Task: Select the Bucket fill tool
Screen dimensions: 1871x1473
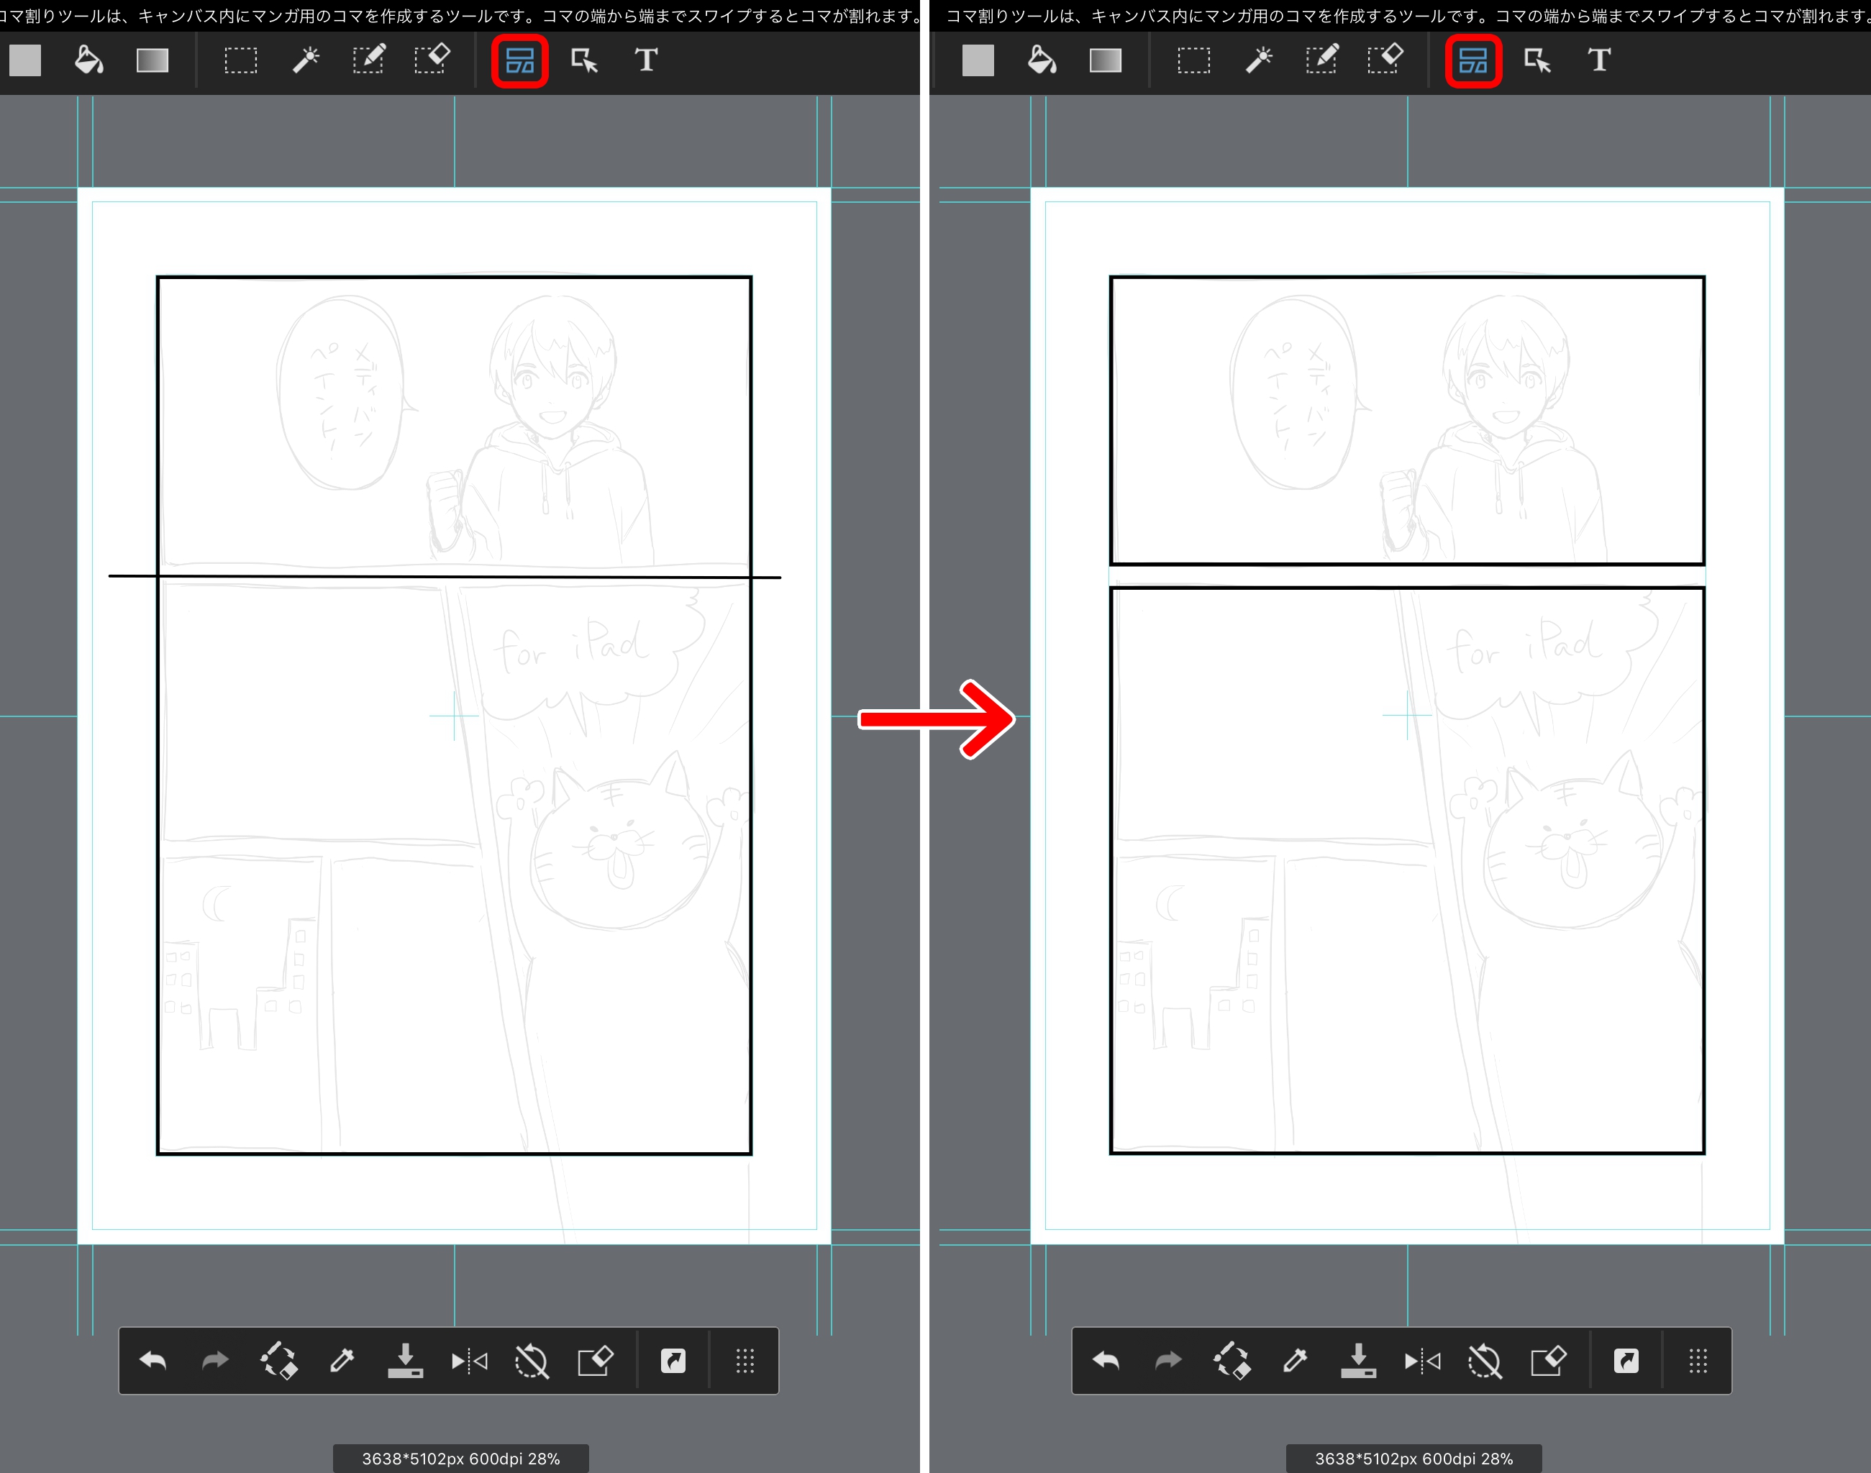Action: coord(89,60)
